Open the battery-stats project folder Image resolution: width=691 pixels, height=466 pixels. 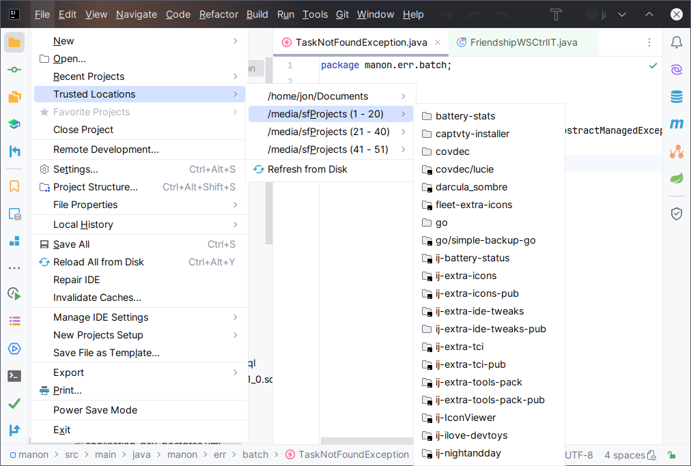489,116
